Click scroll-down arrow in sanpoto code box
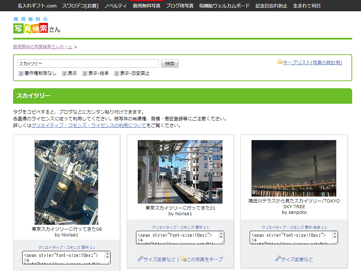 point(335,237)
